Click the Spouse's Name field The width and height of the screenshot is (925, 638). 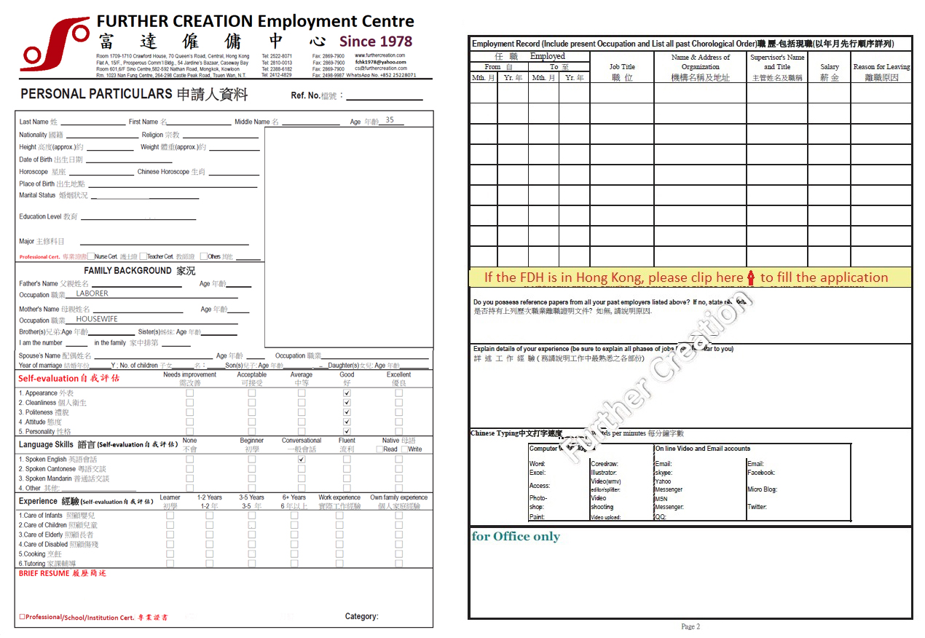click(154, 355)
